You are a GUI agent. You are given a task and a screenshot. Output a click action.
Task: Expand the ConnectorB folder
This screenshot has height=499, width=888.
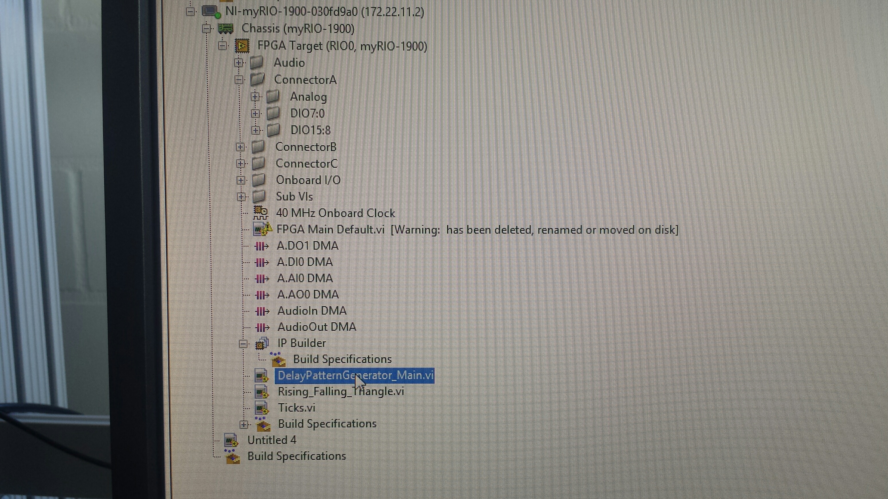pos(240,147)
